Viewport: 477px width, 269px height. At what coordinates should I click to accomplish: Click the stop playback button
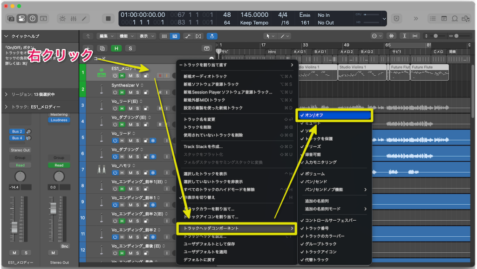coord(108,18)
